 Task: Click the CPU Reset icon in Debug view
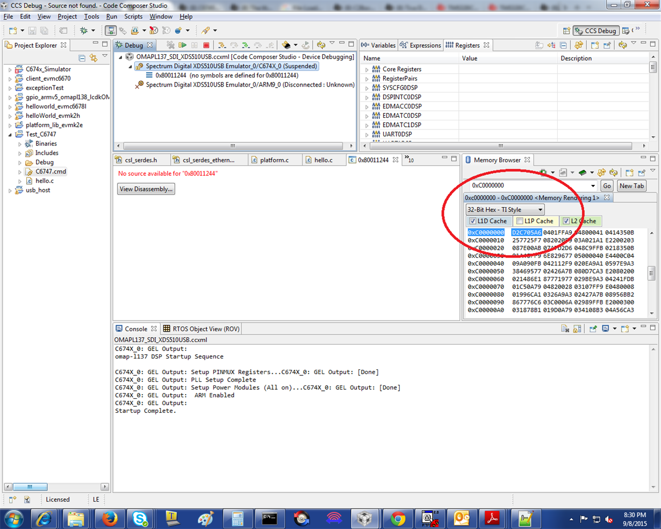286,45
